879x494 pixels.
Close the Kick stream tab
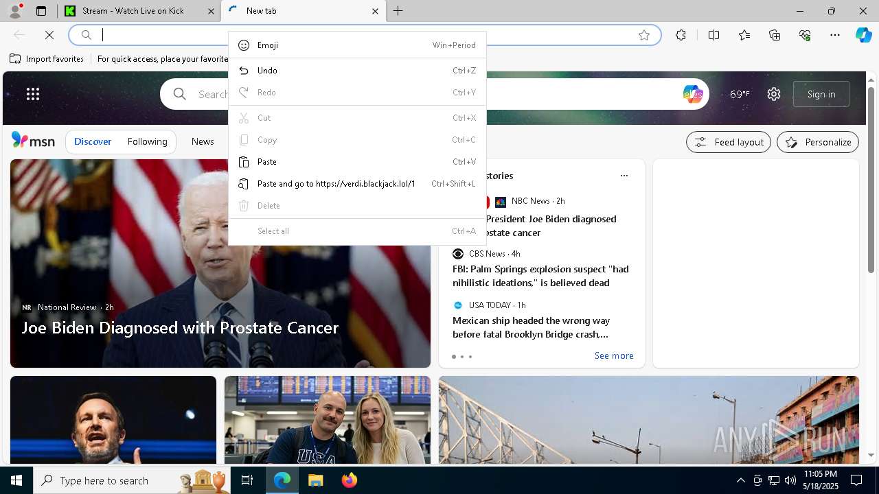tap(211, 11)
